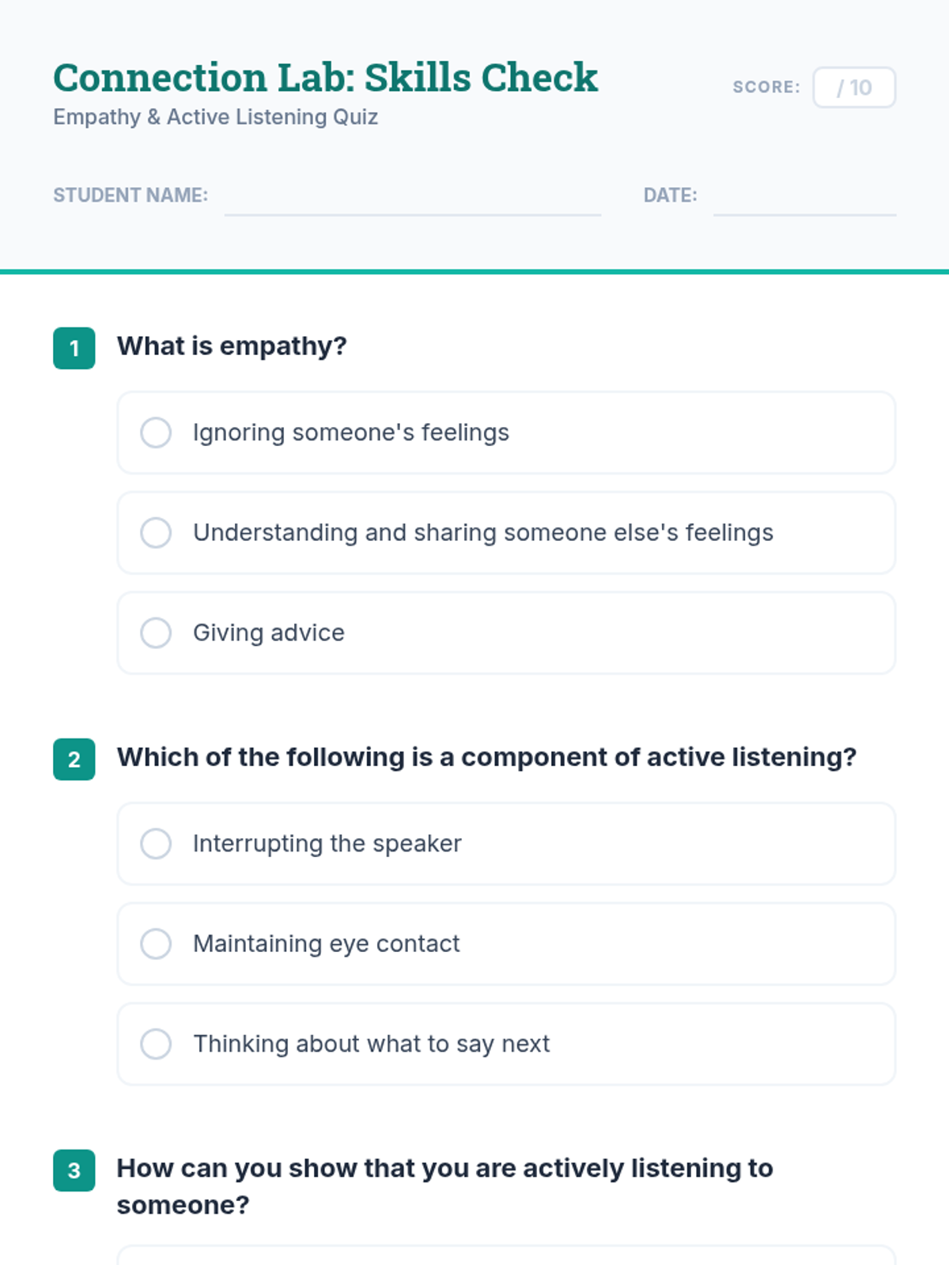949x1265 pixels.
Task: Click question number 1 badge
Action: pyautogui.click(x=74, y=348)
